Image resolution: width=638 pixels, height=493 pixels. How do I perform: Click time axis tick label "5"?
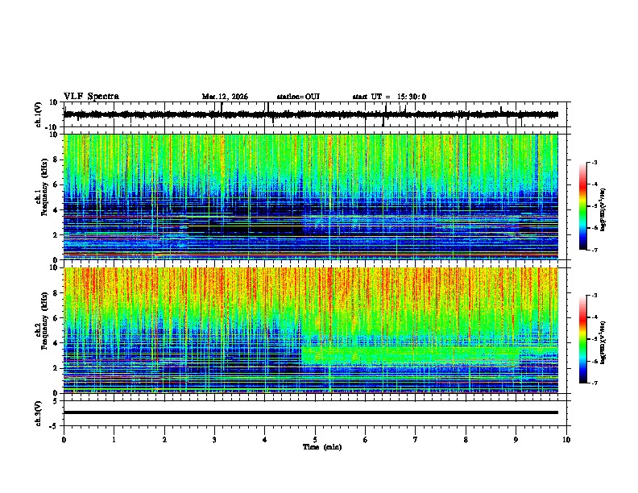(315, 440)
